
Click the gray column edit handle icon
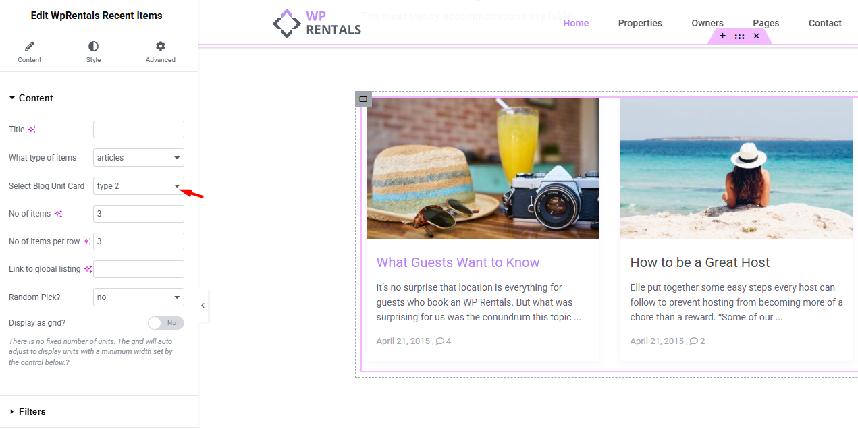(x=363, y=99)
